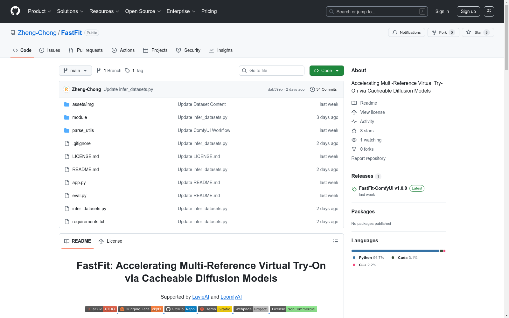Click the assets/img folder icon
Screen dimensions: 509x318
point(67,104)
